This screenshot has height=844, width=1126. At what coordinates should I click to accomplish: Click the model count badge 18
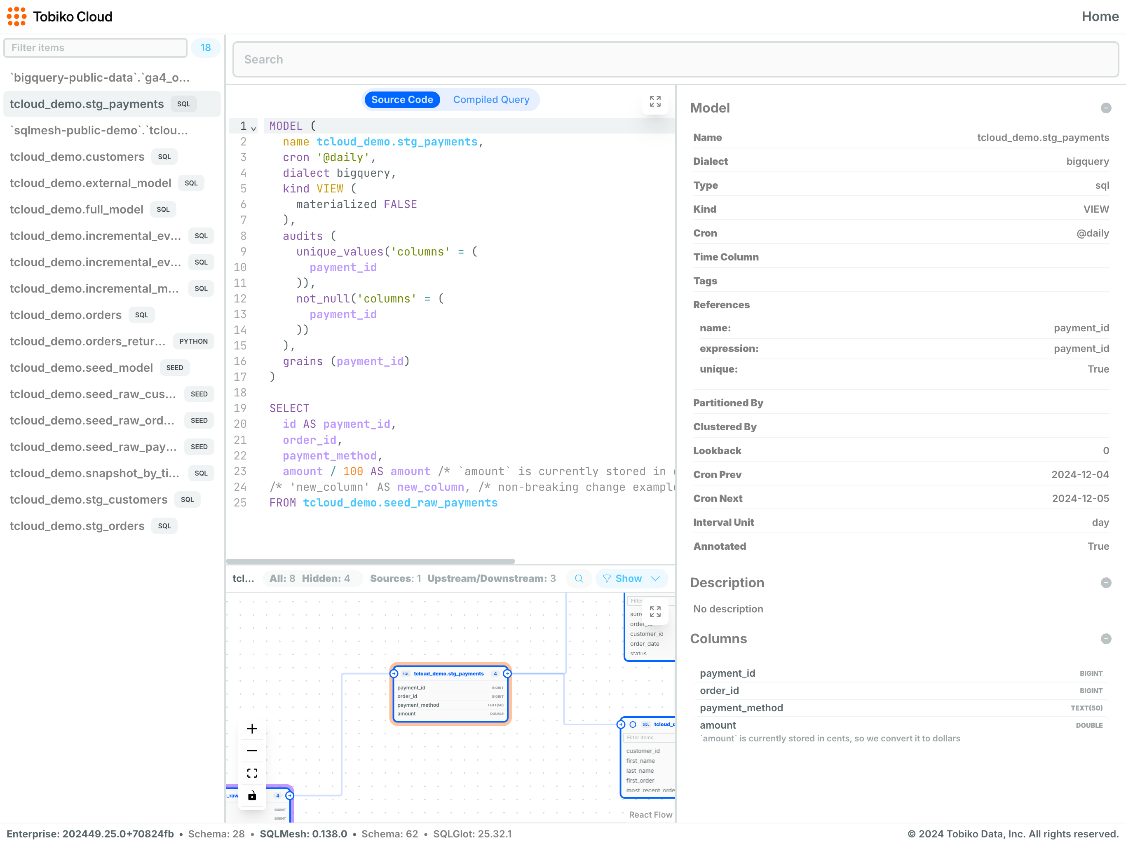(x=206, y=47)
